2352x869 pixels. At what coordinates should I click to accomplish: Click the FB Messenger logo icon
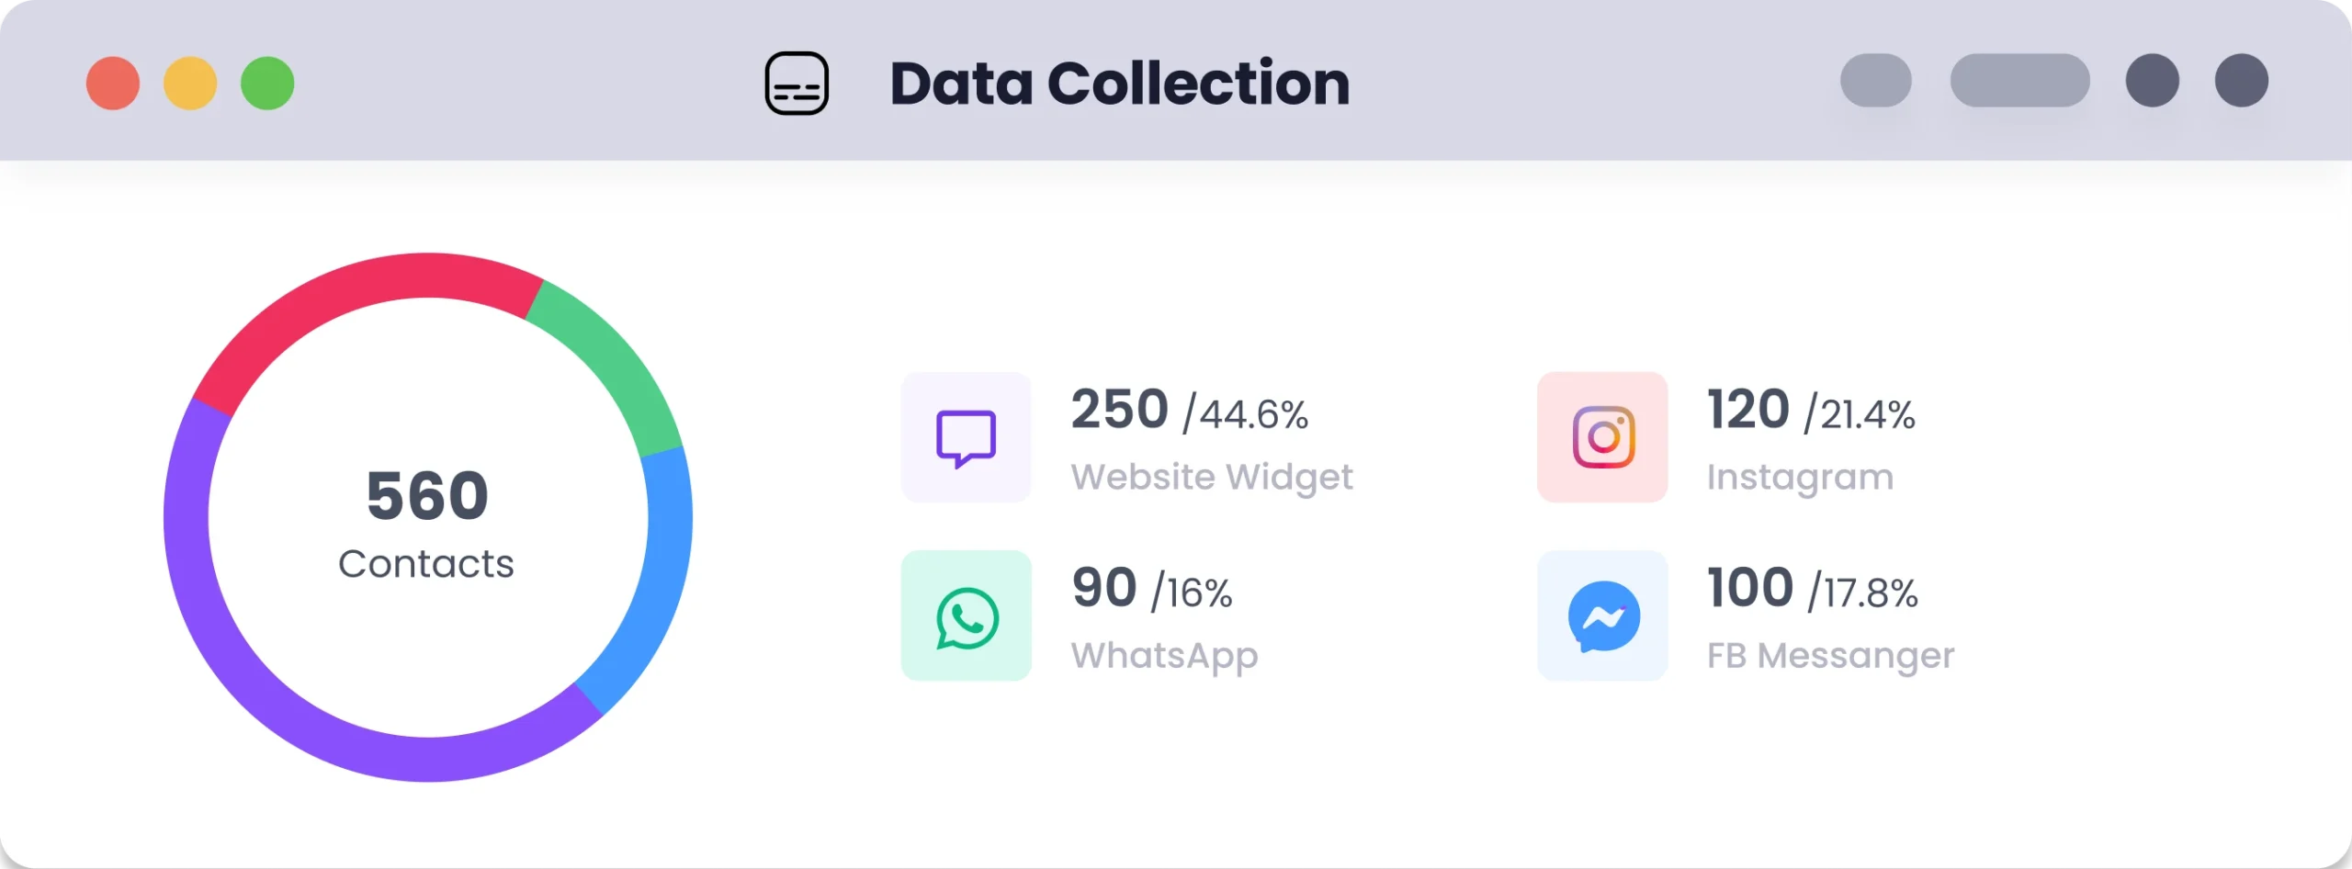click(x=1602, y=616)
